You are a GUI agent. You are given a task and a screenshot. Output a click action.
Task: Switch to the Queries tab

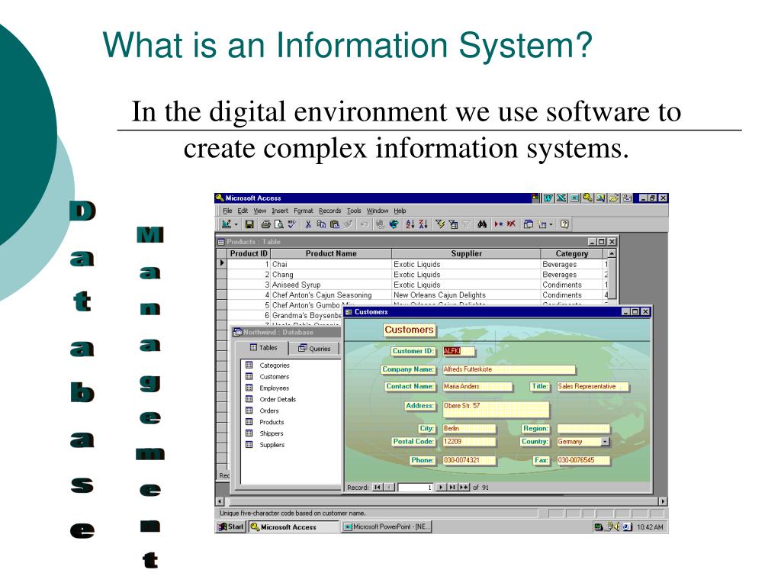pos(313,348)
